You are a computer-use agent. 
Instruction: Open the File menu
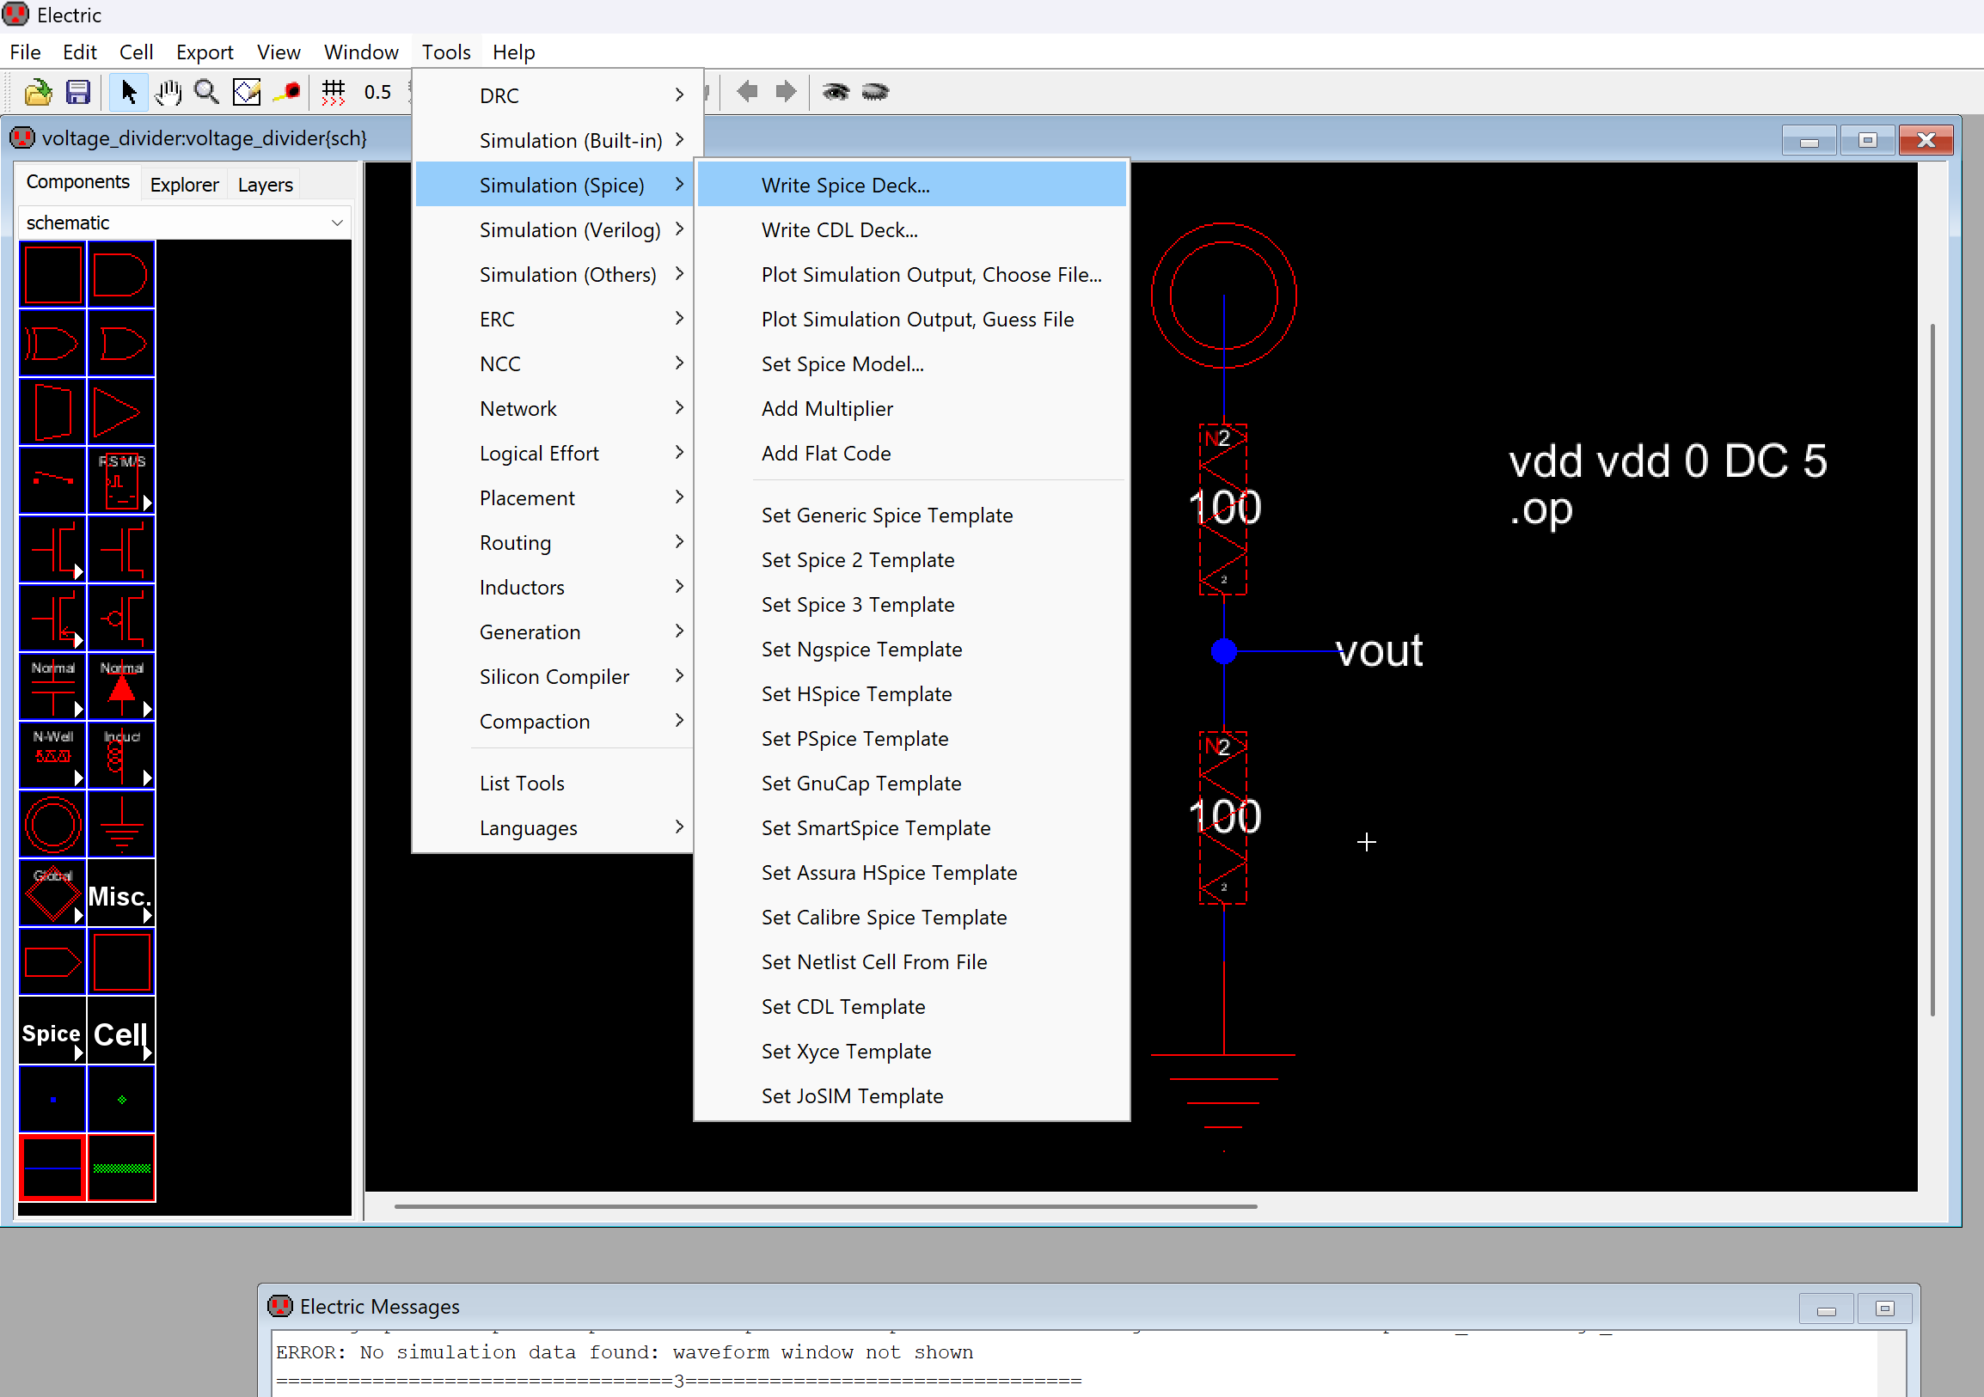(25, 52)
